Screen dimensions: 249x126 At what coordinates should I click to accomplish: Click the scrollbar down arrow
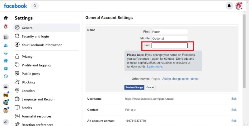click(244, 124)
